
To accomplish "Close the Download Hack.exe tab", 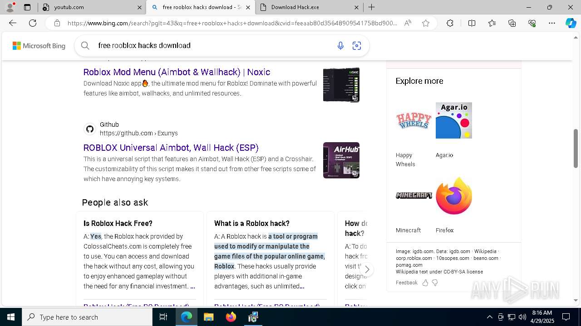I will point(356,7).
